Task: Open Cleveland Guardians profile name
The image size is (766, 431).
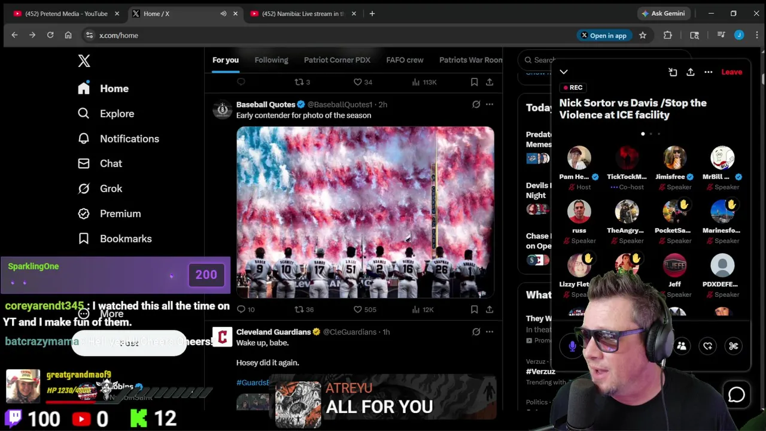Action: (x=273, y=332)
